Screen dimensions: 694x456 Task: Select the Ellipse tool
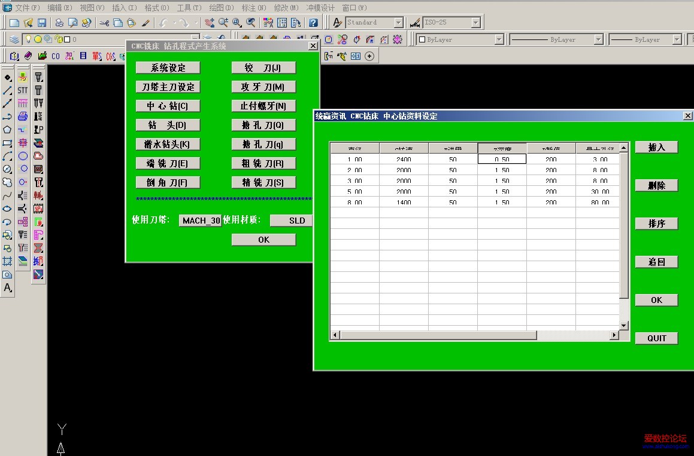pos(7,209)
